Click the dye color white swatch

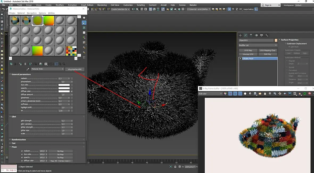64,85
